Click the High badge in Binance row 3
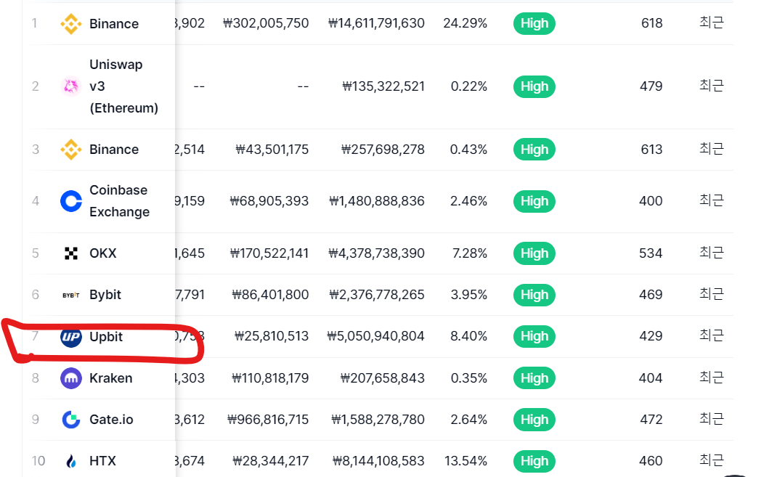769x477 pixels. [534, 150]
